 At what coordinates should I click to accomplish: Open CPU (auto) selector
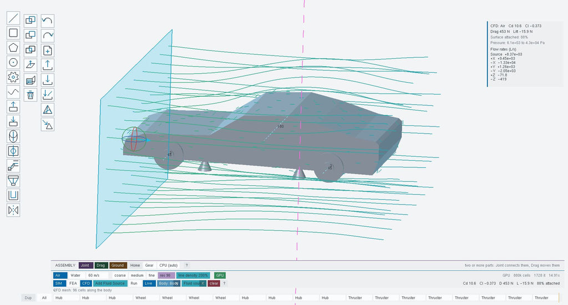169,265
